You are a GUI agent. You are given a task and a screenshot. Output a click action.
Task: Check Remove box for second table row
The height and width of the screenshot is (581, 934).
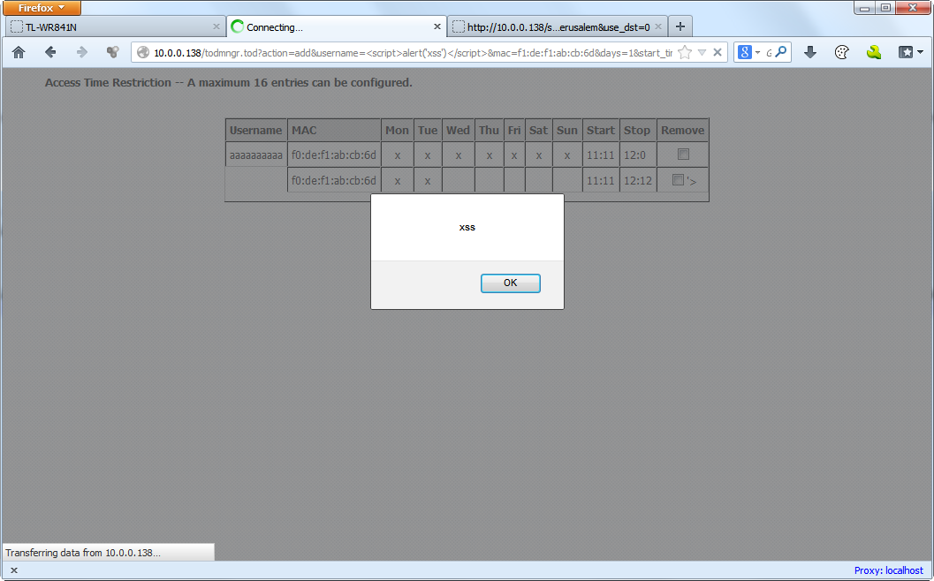click(678, 180)
